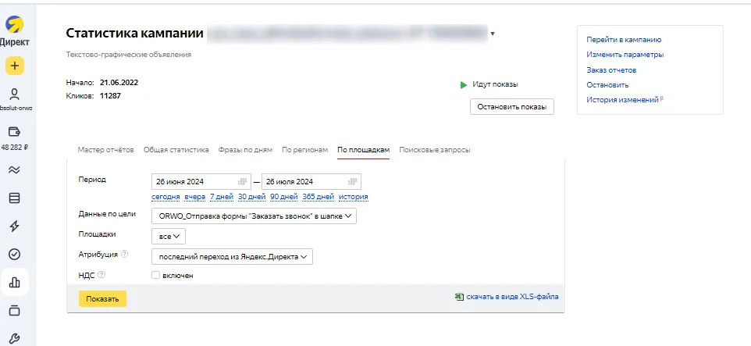Viewport: 751px width, 346px height.
Task: Switch to Поисковые запросы tab
Action: tap(434, 149)
